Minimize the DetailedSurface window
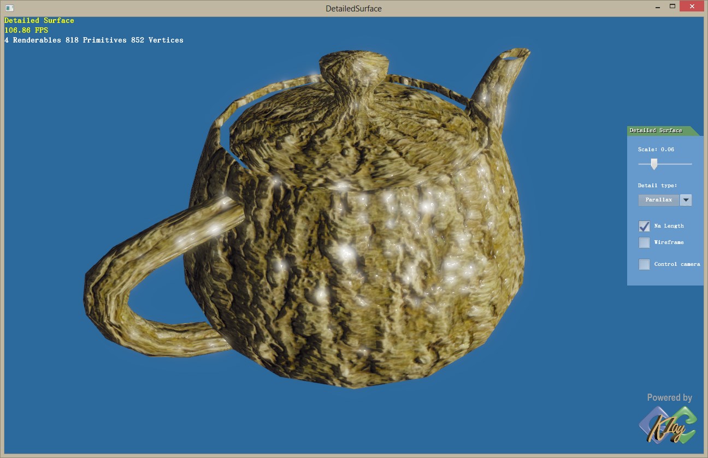The height and width of the screenshot is (458, 708). pyautogui.click(x=658, y=7)
